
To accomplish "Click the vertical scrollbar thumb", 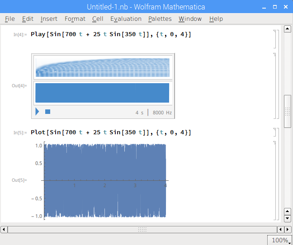I will coord(287,111).
